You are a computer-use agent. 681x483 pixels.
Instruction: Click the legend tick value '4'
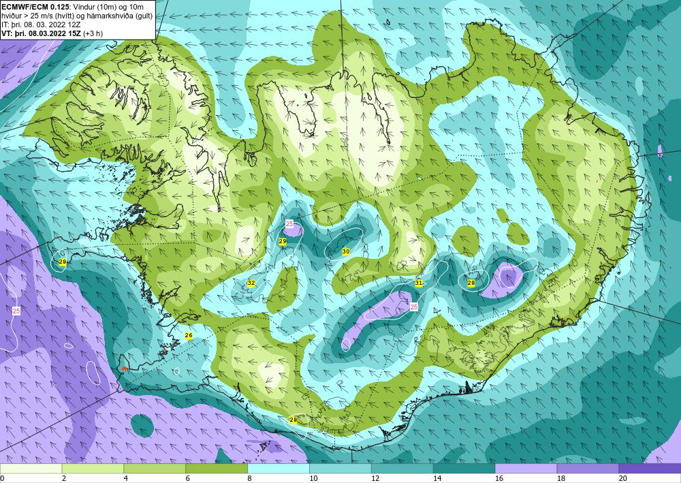pos(126,479)
